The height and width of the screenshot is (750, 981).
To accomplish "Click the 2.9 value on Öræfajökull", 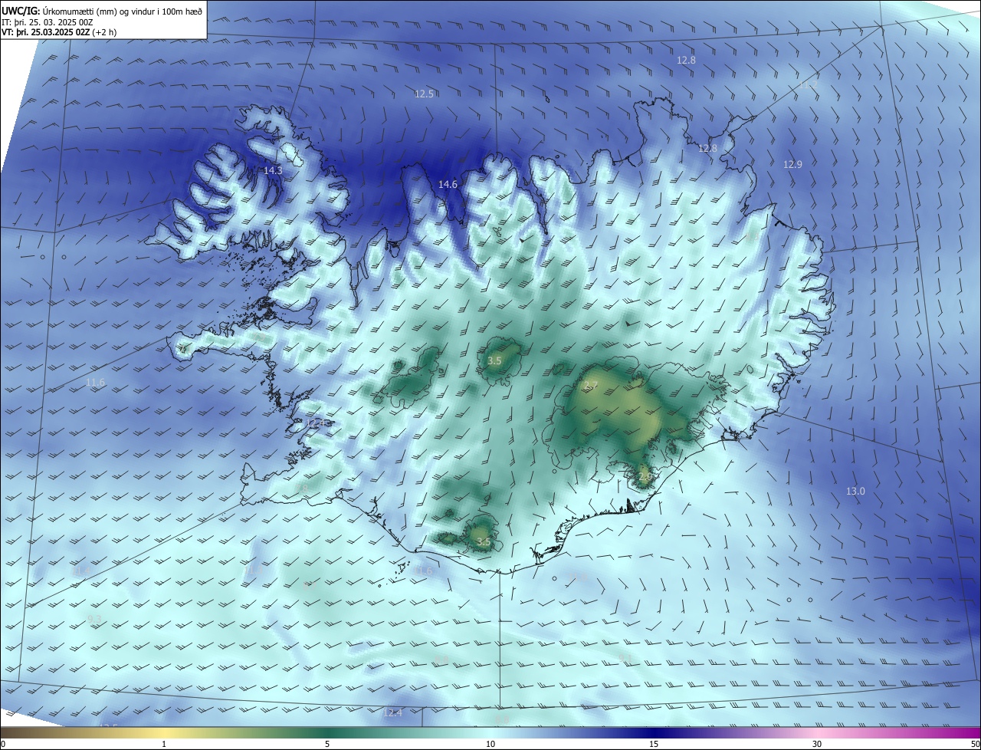I will 645,476.
